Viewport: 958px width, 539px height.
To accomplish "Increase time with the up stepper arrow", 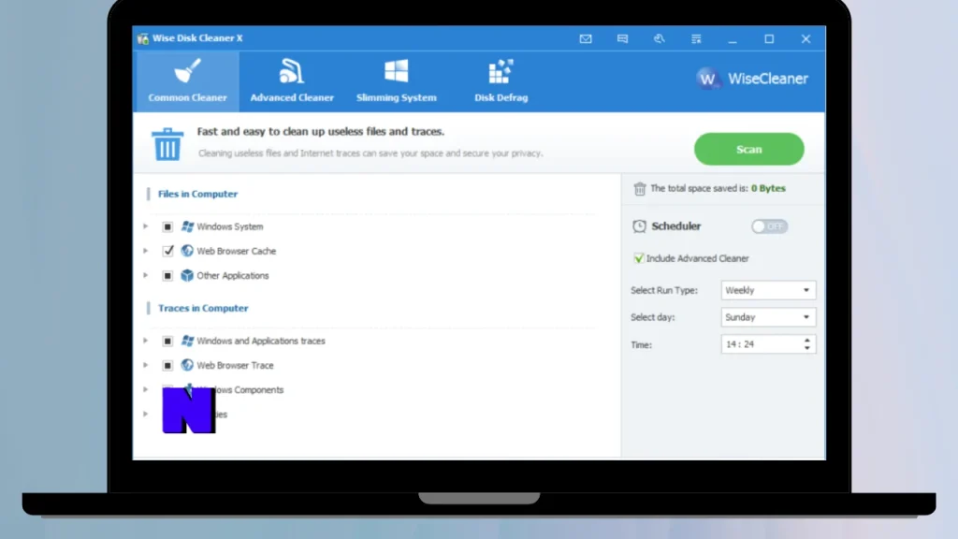I will click(807, 340).
